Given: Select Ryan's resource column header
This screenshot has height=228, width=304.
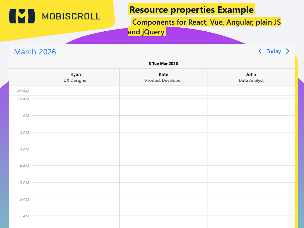Looking at the screenshot, I should tap(76, 74).
